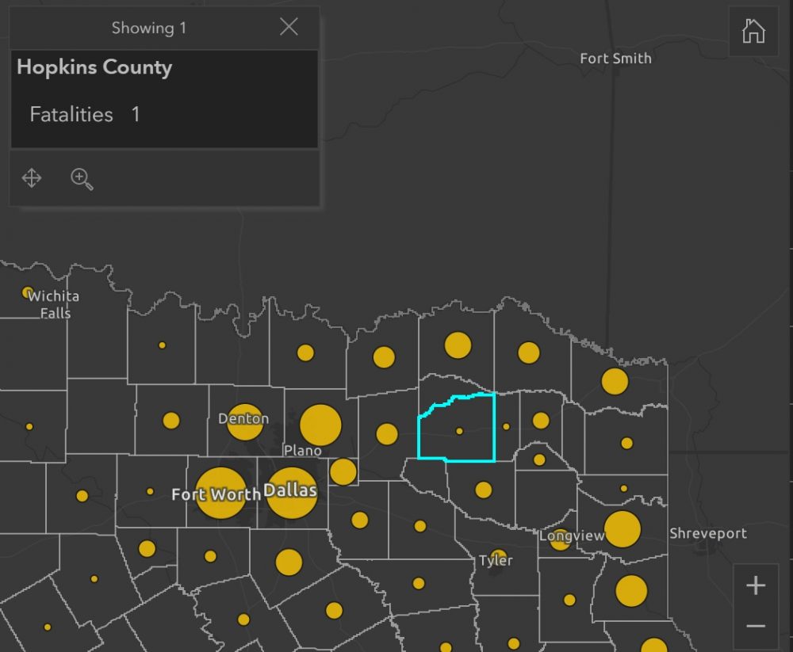Image resolution: width=793 pixels, height=652 pixels.
Task: Click the 'Showing 1' popup header
Action: (149, 28)
